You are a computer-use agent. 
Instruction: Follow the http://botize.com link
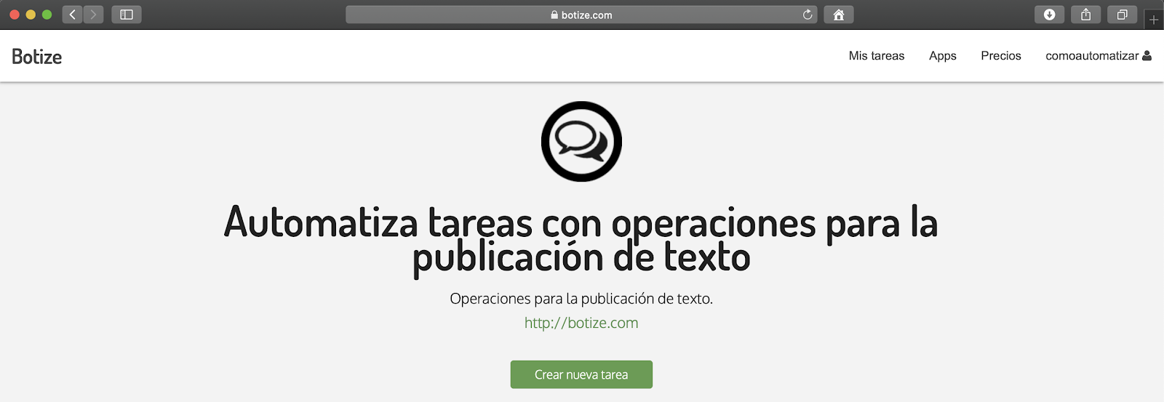click(x=581, y=323)
